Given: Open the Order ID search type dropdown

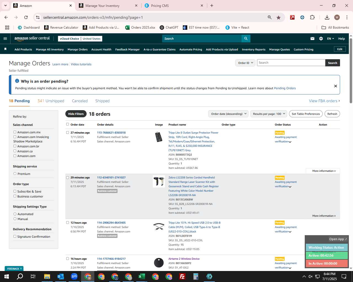Looking at the screenshot, I should click(245, 63).
